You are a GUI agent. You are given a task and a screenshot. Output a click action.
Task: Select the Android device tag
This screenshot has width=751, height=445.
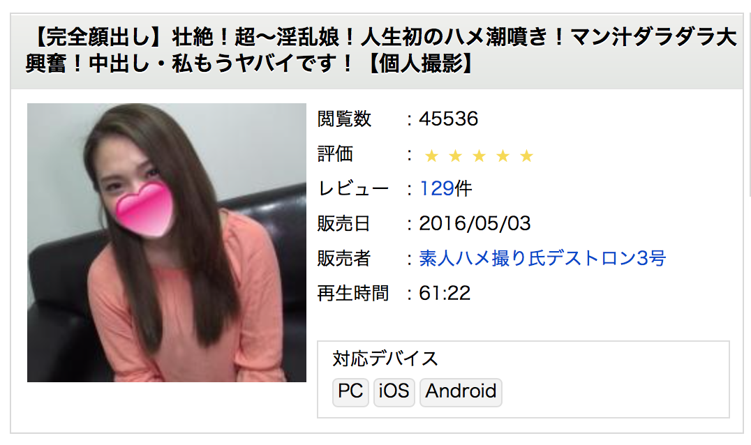point(461,392)
